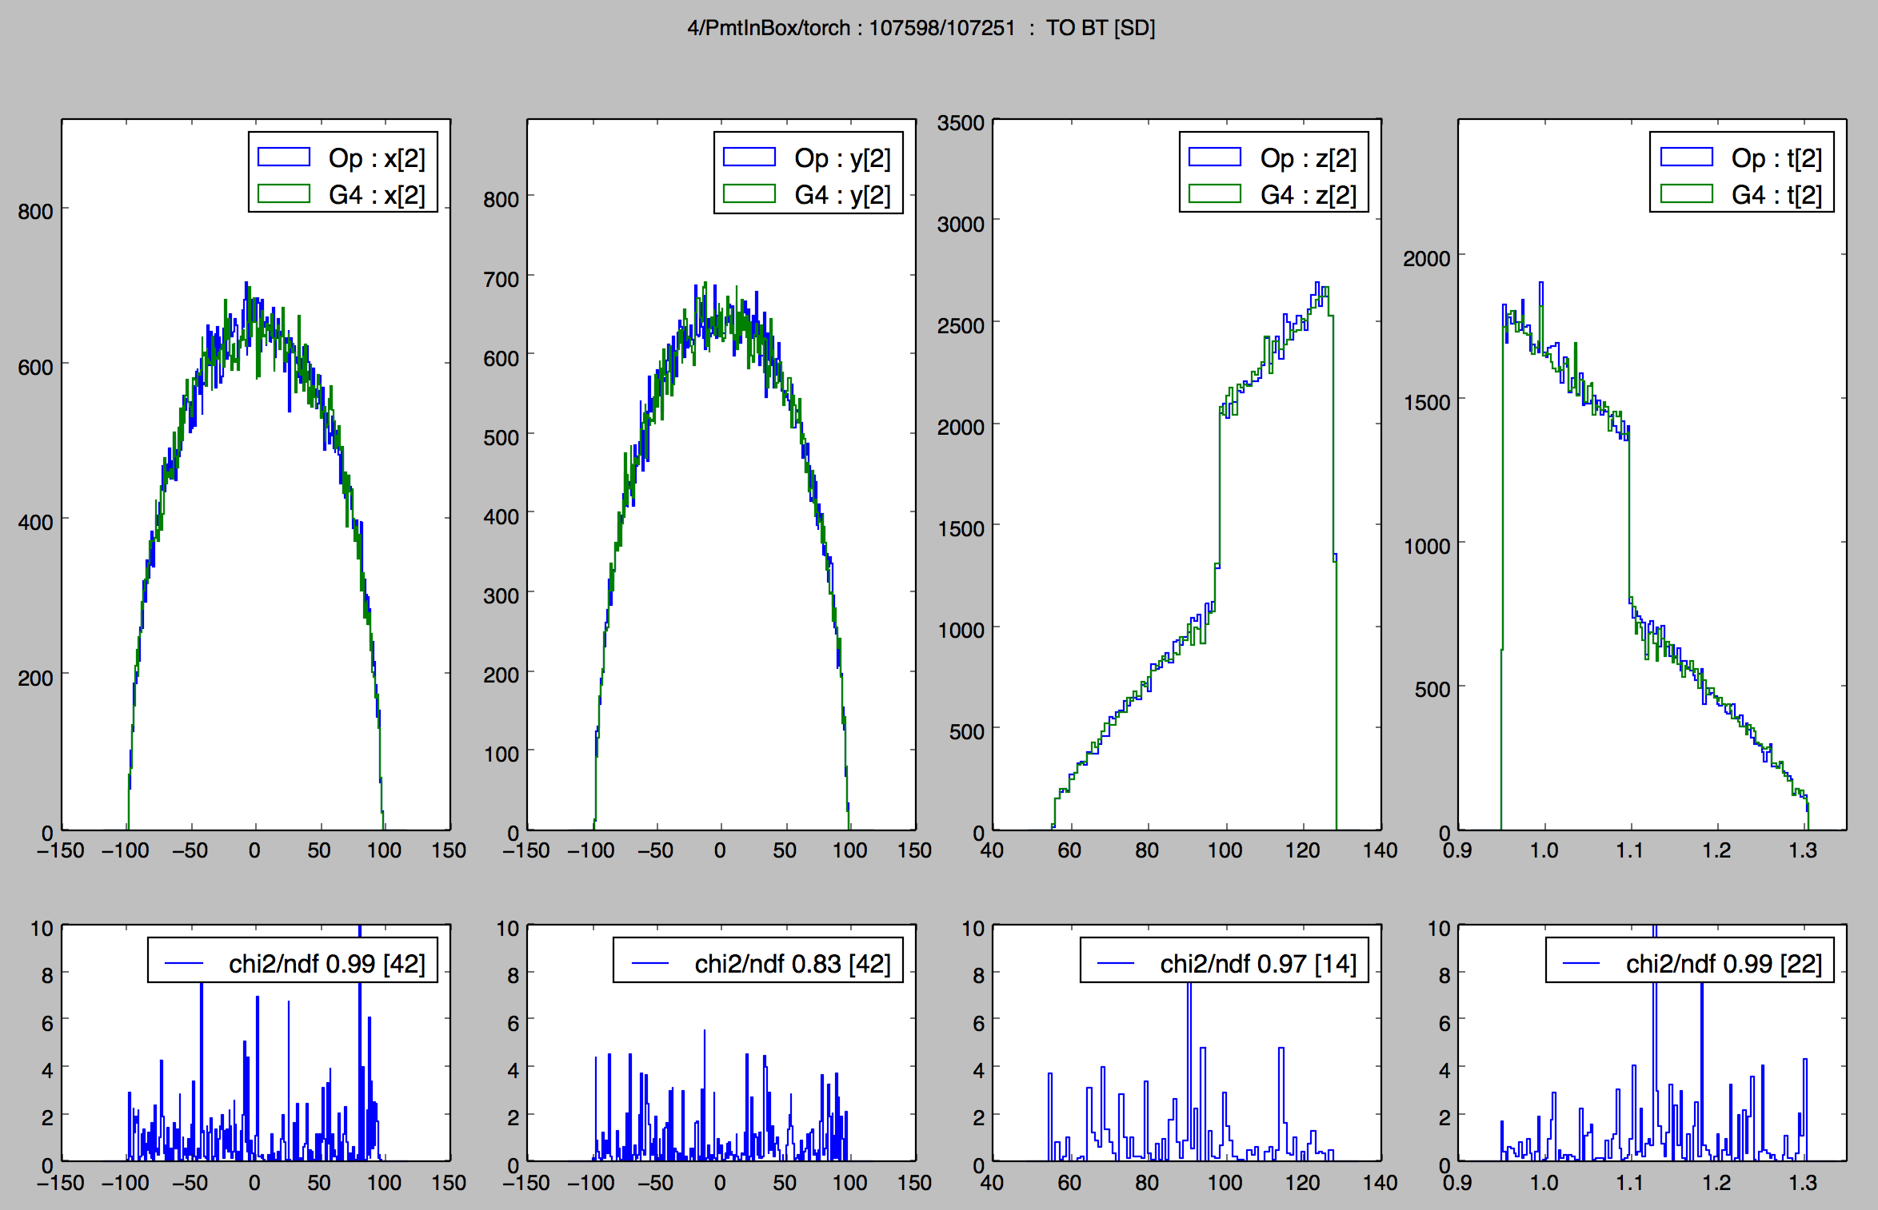This screenshot has height=1210, width=1878.
Task: Click the figure title '4/PmtInBox/torch : 107598/107251'
Action: pos(851,28)
